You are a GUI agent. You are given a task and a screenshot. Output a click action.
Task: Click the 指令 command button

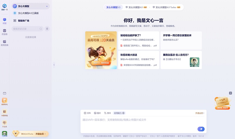pyautogui.click(x=108, y=113)
